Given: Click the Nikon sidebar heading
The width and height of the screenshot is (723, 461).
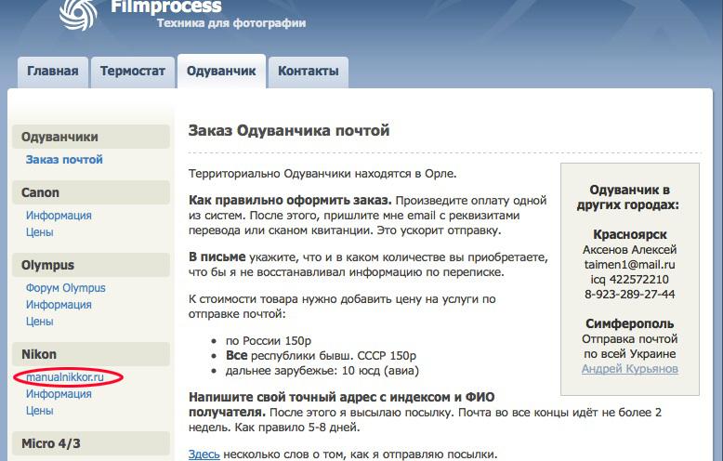Looking at the screenshot, I should (x=91, y=354).
